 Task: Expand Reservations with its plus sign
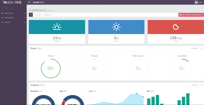[24, 13]
